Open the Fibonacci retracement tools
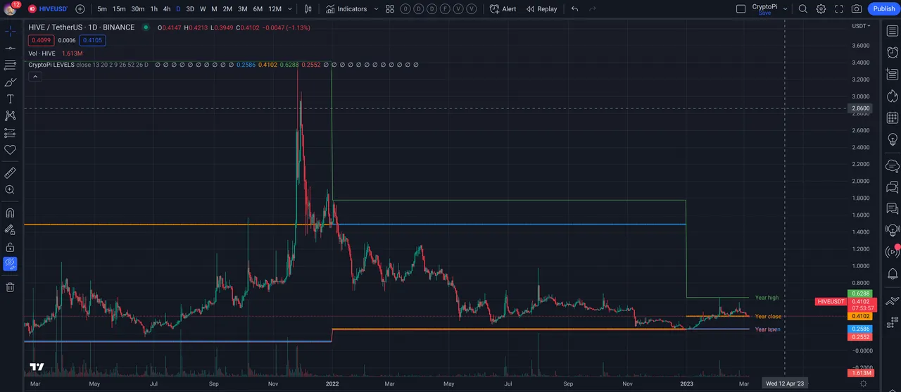 (10, 65)
